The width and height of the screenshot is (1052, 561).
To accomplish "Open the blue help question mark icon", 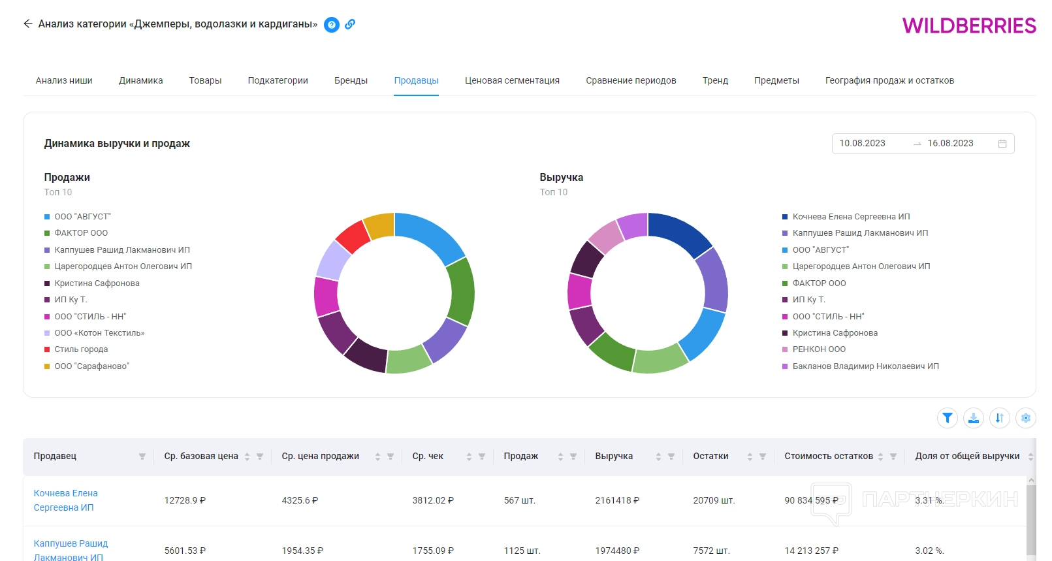I will [x=332, y=25].
